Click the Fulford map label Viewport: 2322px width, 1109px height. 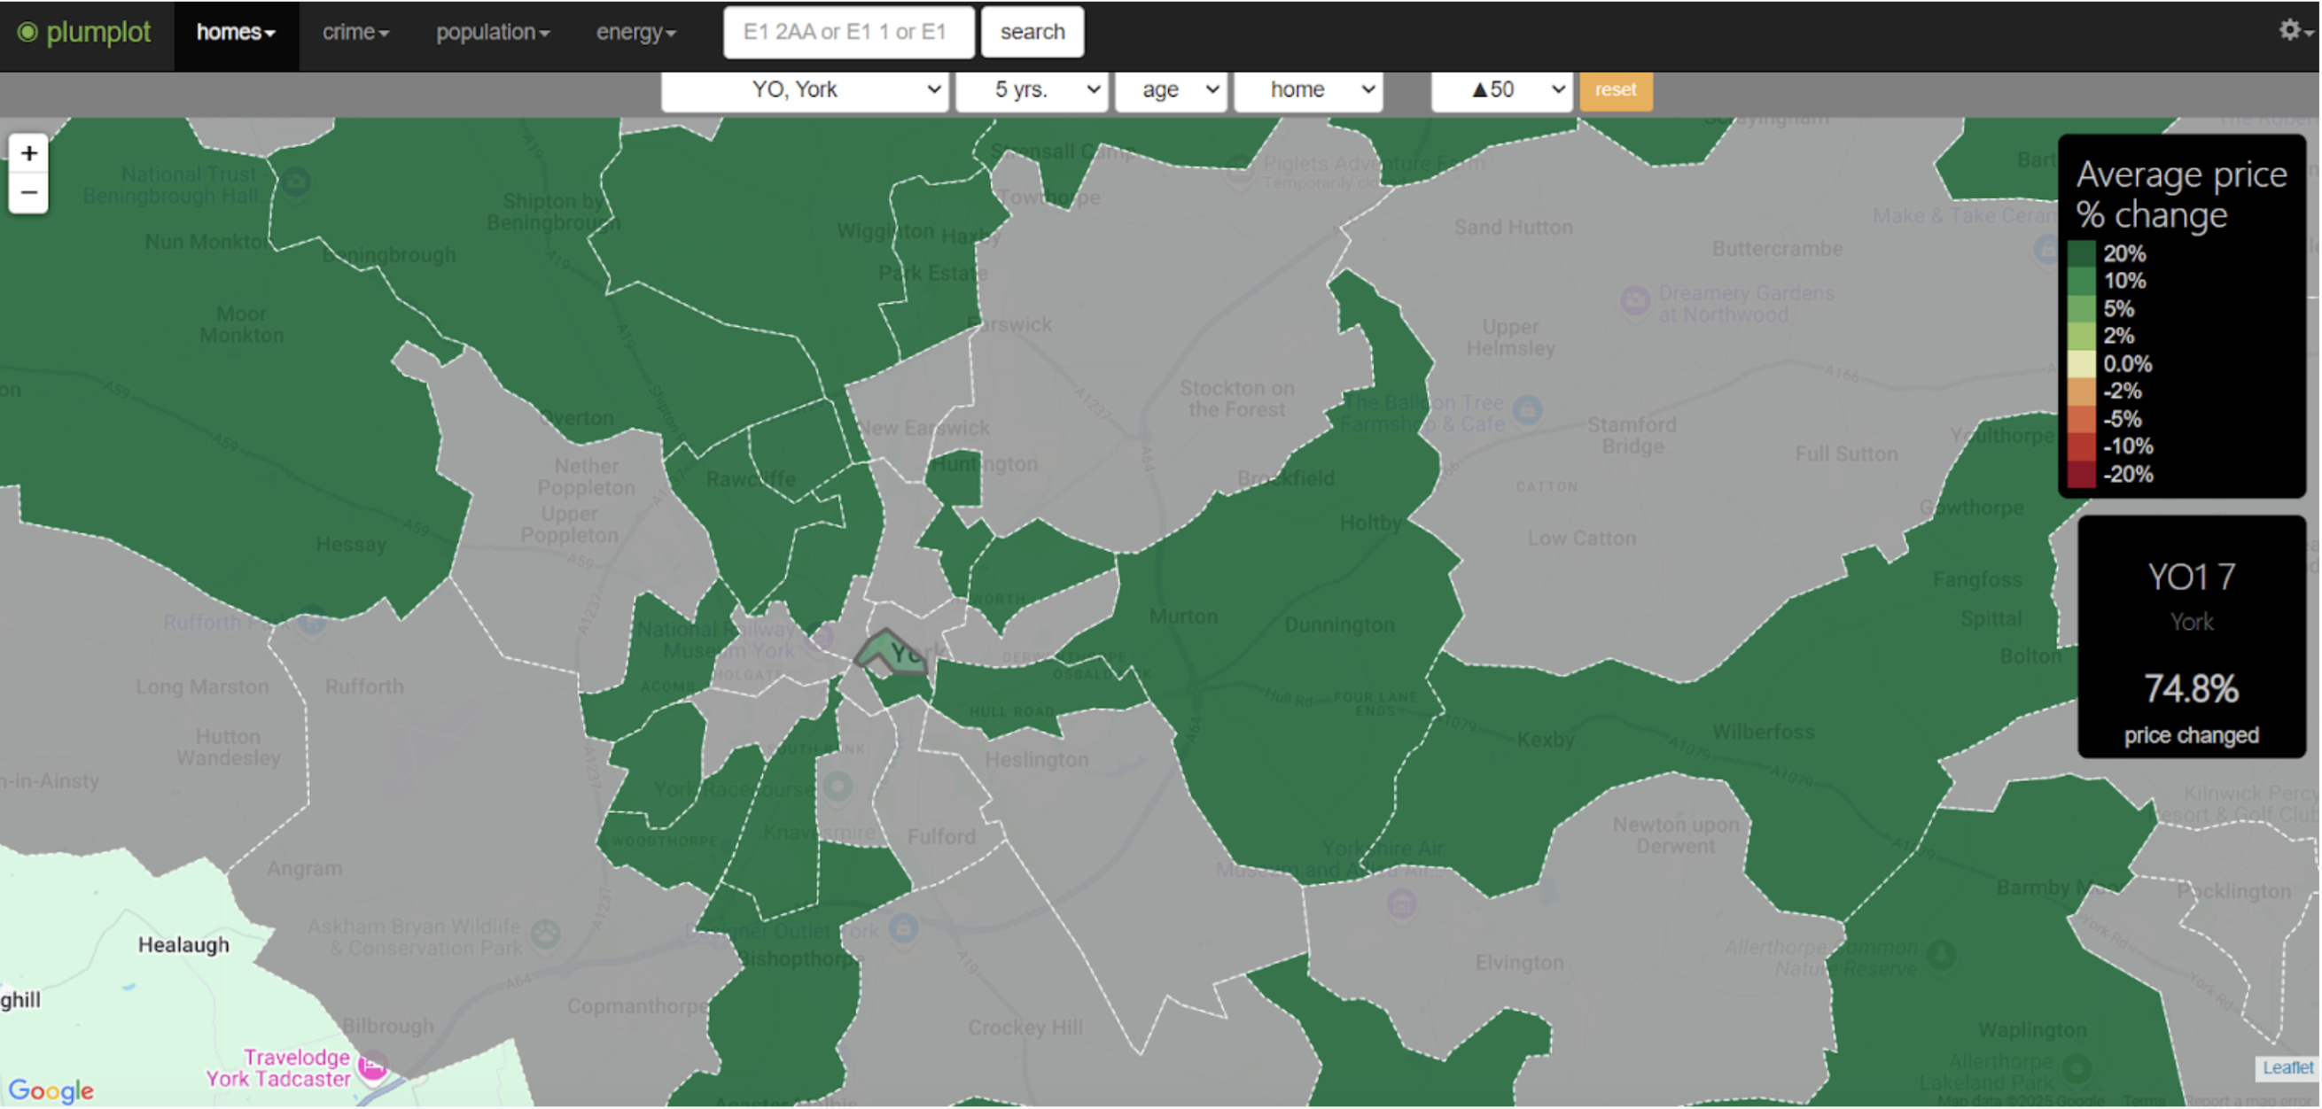click(x=942, y=837)
